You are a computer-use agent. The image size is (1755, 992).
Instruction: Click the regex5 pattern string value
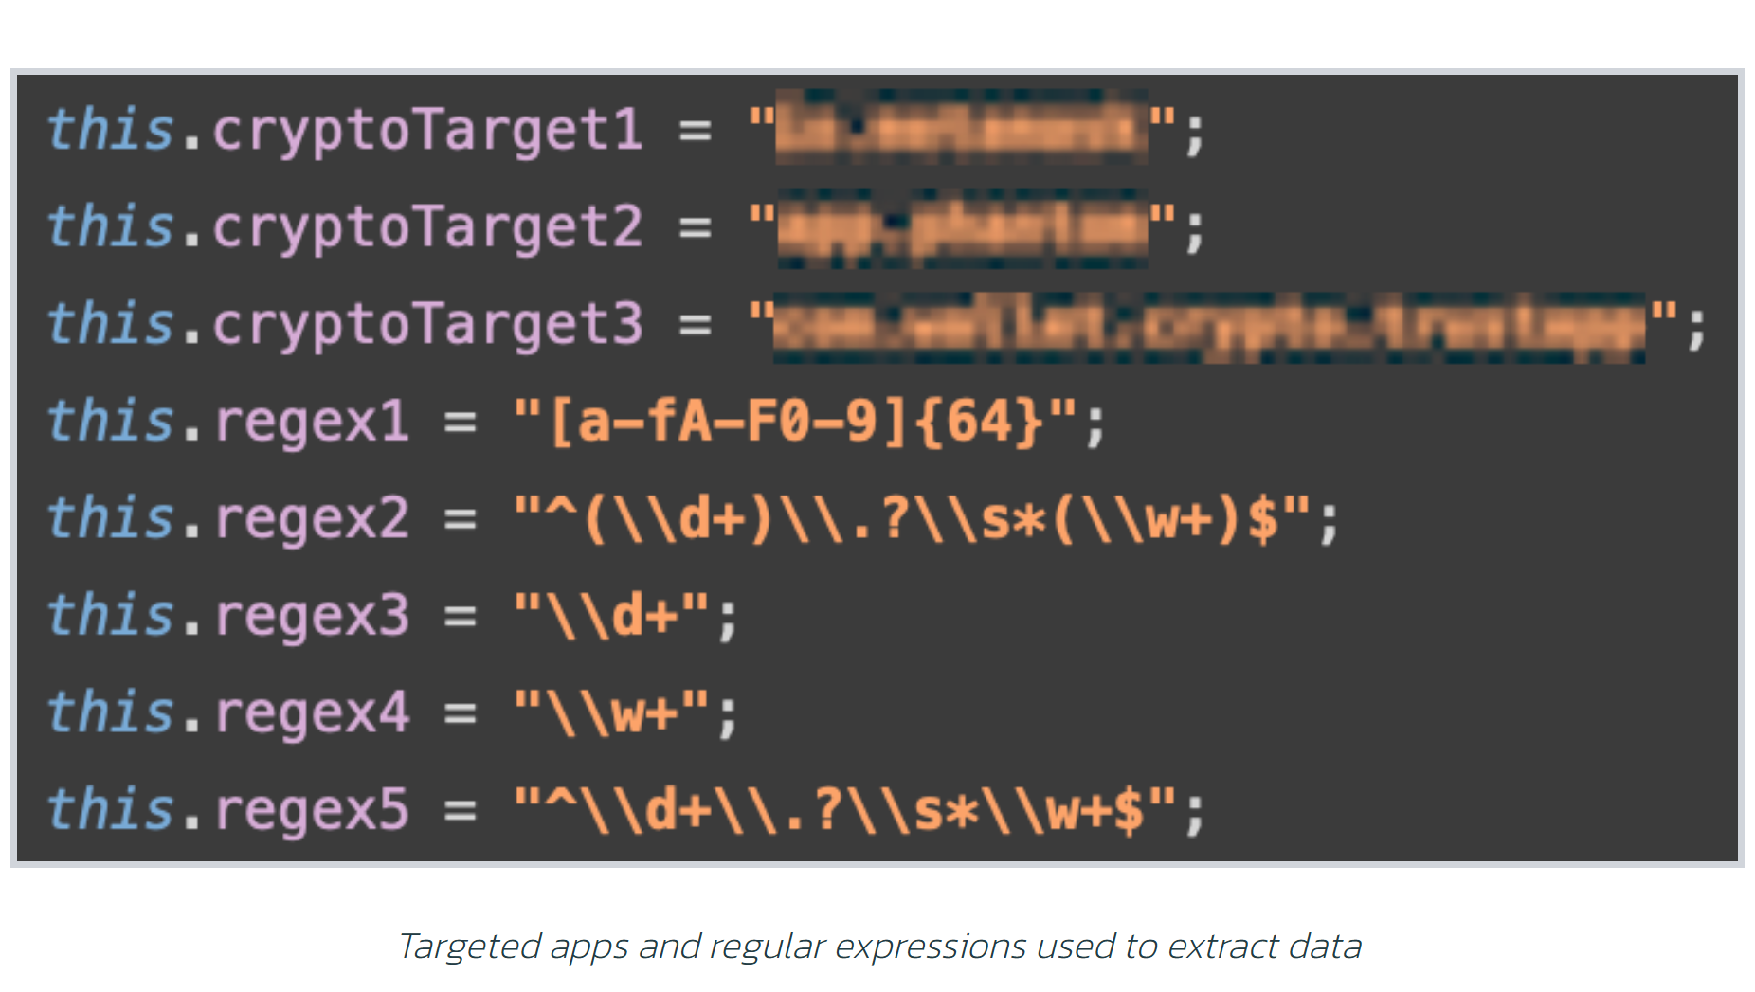point(845,811)
